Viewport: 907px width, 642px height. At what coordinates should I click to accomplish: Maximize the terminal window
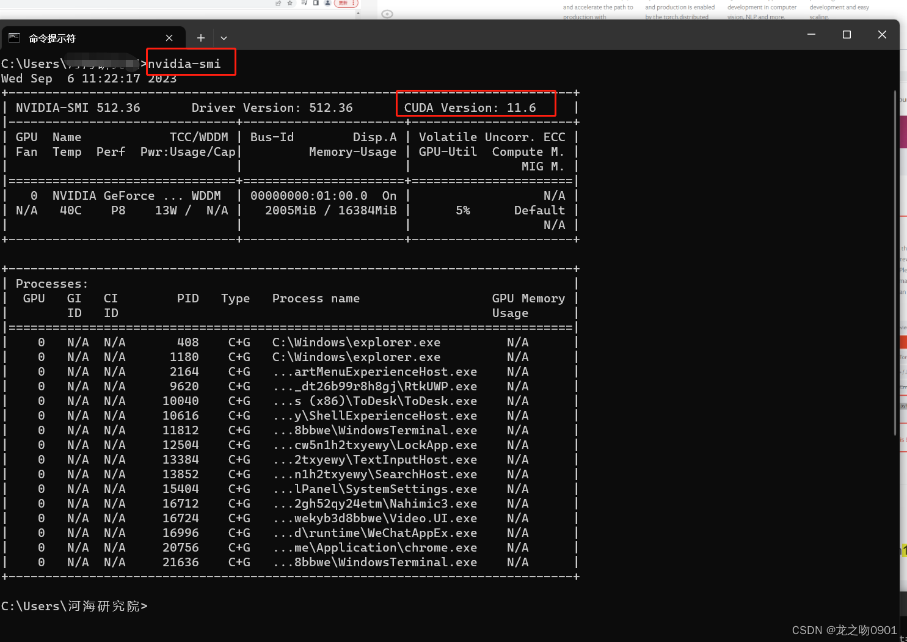[847, 35]
